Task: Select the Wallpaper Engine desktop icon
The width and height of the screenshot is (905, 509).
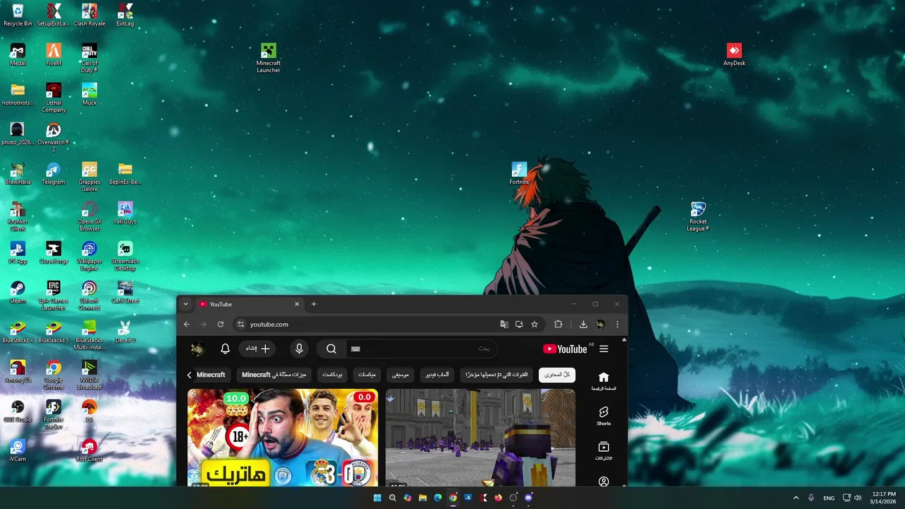Action: pos(89,256)
